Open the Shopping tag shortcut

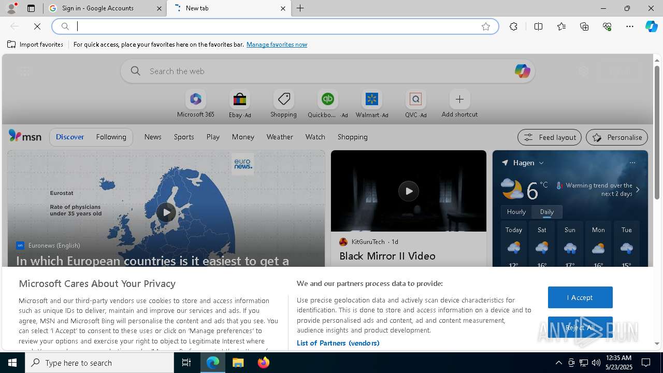click(x=283, y=104)
